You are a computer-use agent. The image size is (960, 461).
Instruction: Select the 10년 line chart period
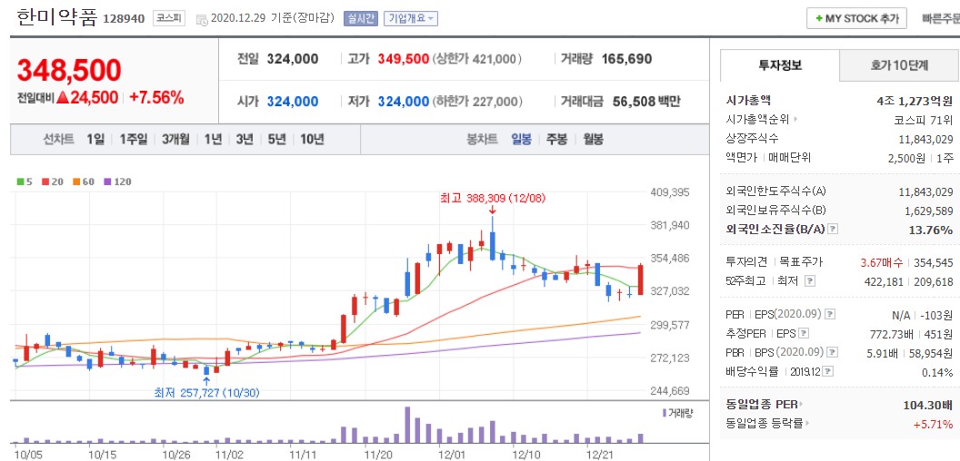(312, 140)
